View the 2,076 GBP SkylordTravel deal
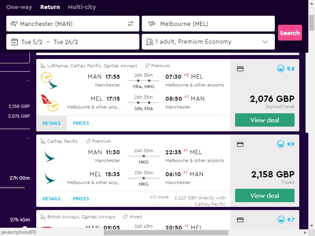The height and width of the screenshot is (236, 315). point(265,120)
